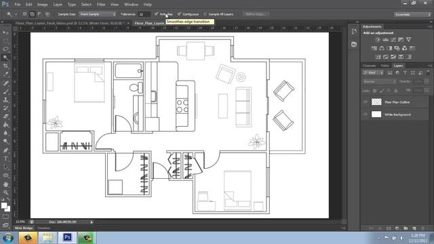Screen dimensions: 434x244
Task: Open the Opacity value dropdown arrow
Action: click(427, 81)
